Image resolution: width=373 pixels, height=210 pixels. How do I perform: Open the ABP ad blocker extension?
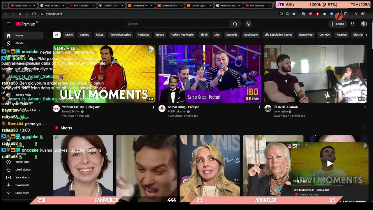click(x=311, y=14)
